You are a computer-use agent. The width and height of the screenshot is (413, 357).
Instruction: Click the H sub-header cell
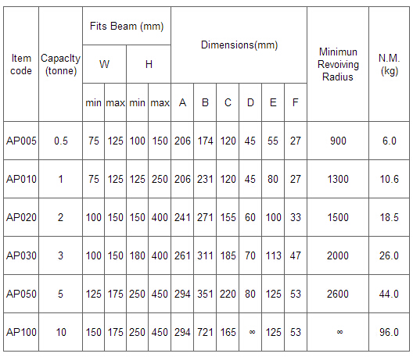(149, 64)
